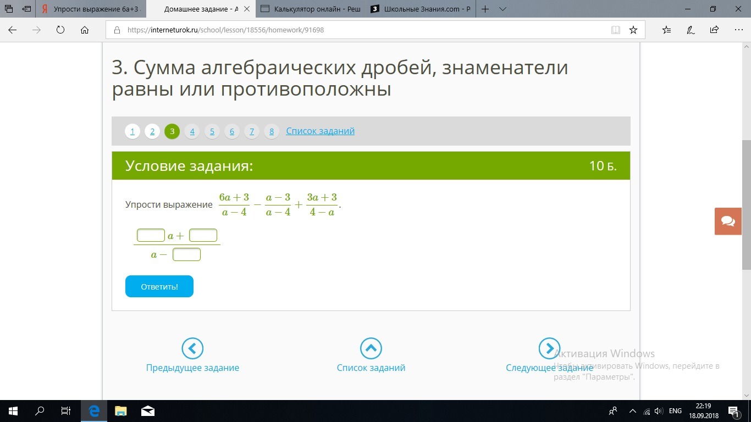Jump to task number 5
Viewport: 751px width, 422px height.
coord(212,131)
